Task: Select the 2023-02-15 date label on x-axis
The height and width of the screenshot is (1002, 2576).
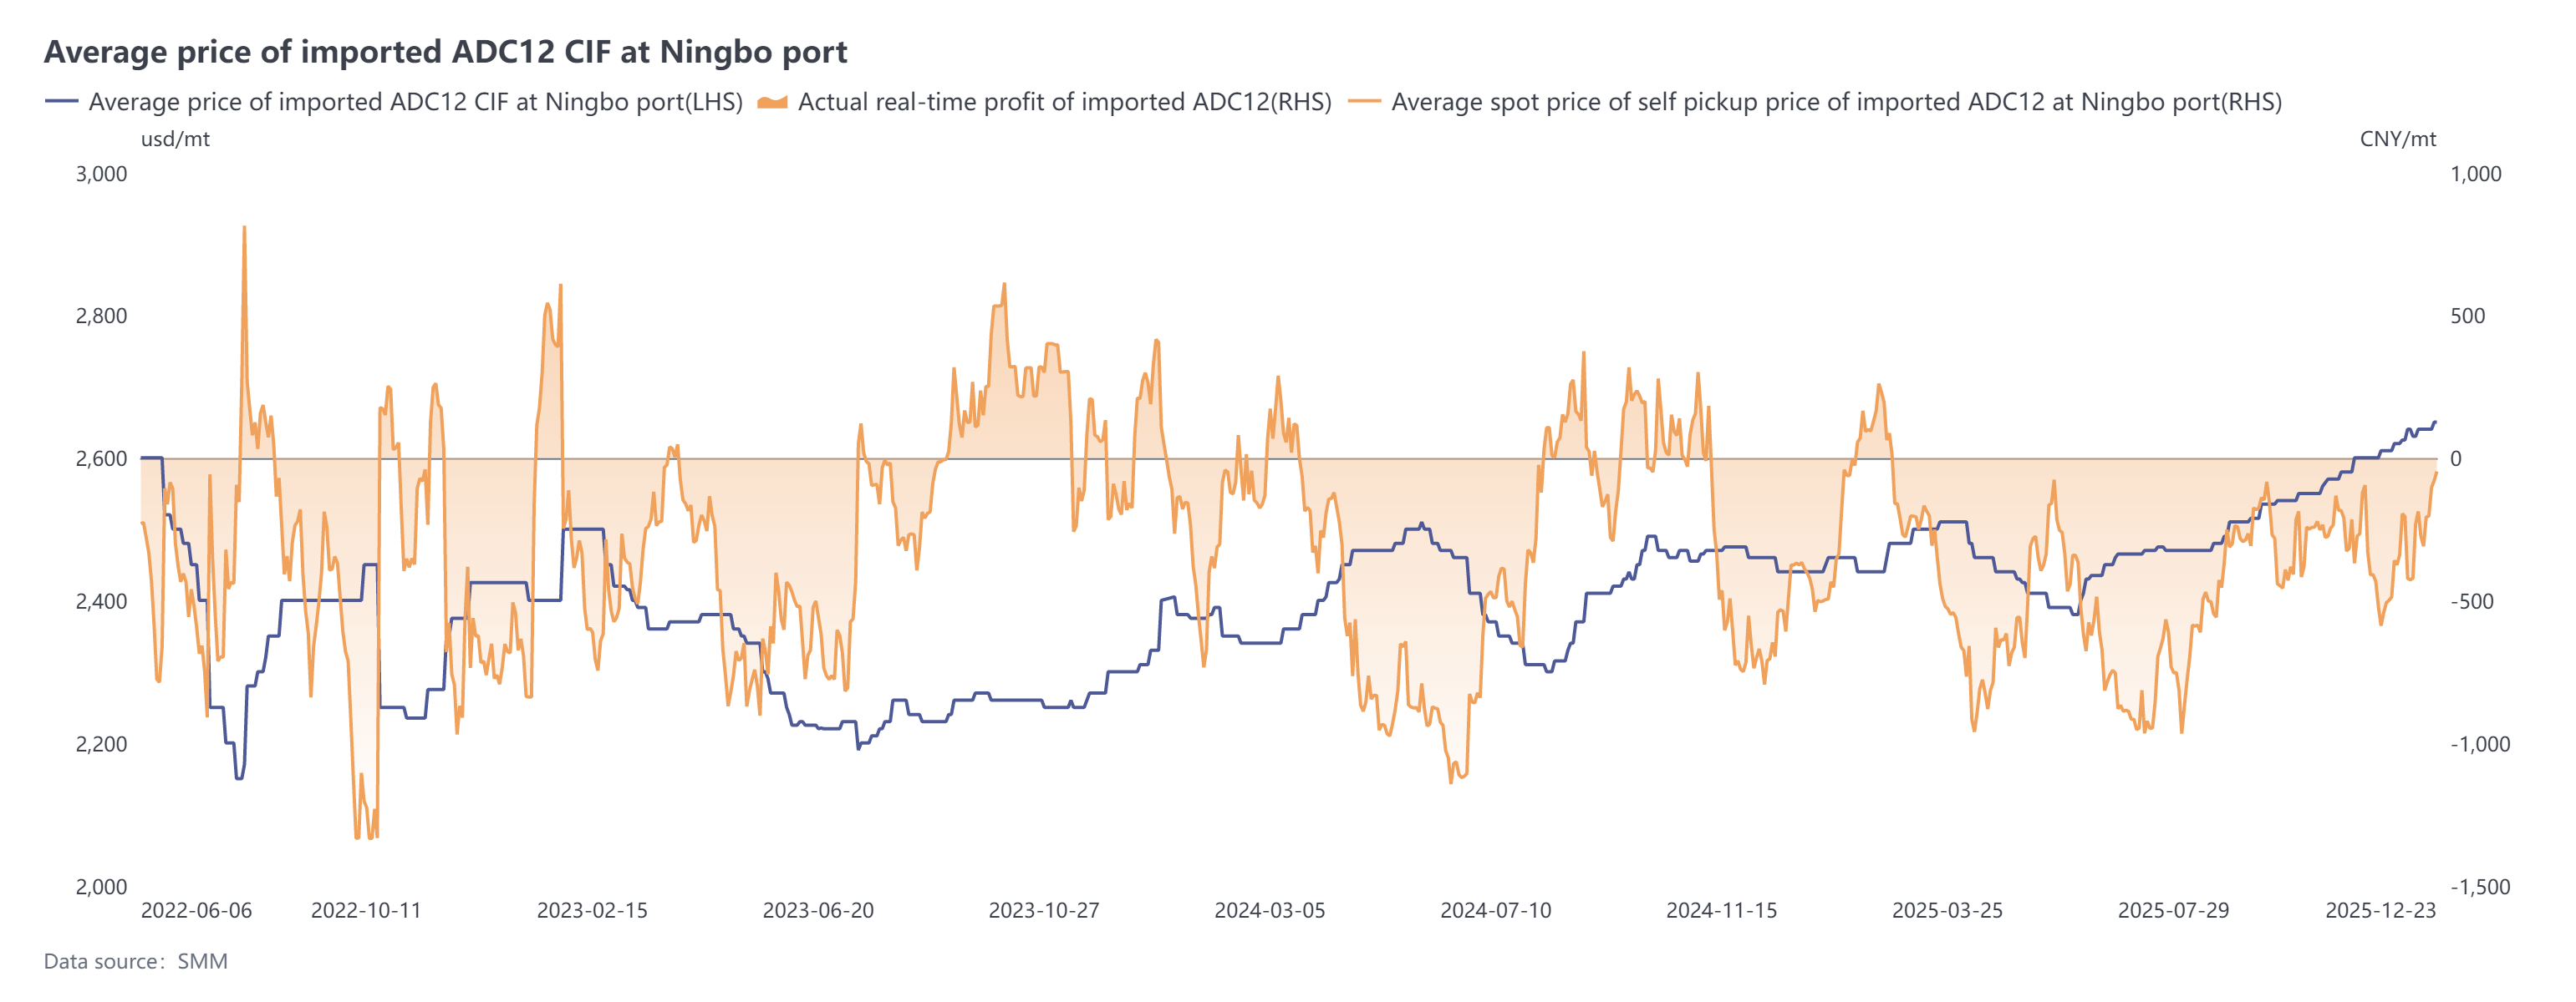Action: [x=592, y=910]
